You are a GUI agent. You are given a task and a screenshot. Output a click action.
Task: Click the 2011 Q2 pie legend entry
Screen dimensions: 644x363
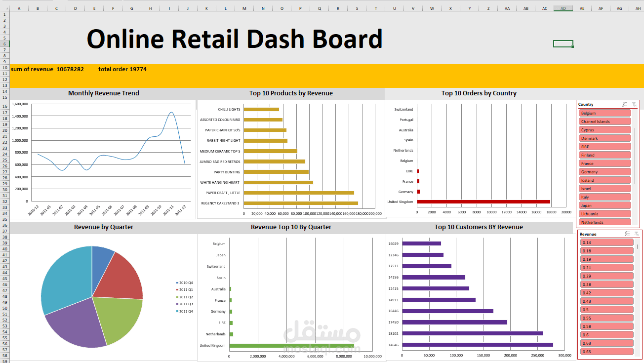(185, 297)
